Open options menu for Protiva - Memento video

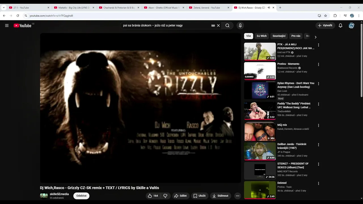[318, 64]
